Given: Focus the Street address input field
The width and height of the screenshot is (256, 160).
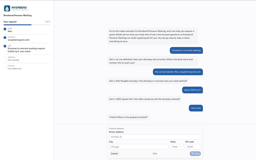Looking at the screenshot, I should (155, 137).
